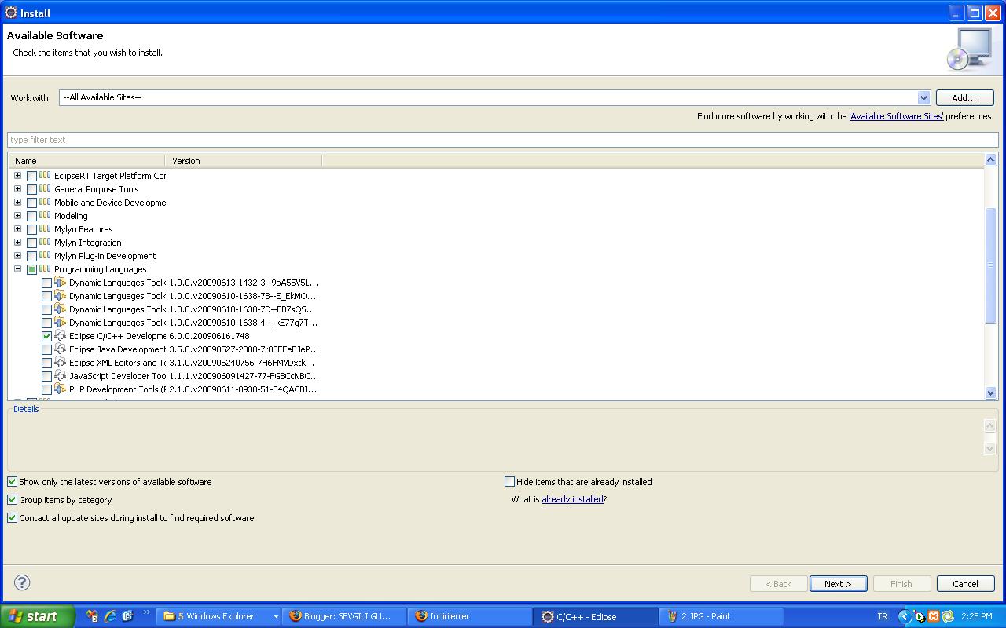Open the Available Software Sites link
Viewport: 1006px width, 628px height.
(896, 116)
